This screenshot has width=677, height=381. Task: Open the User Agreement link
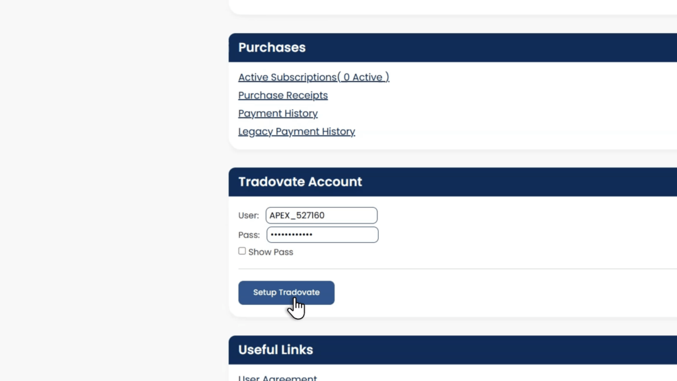(277, 378)
